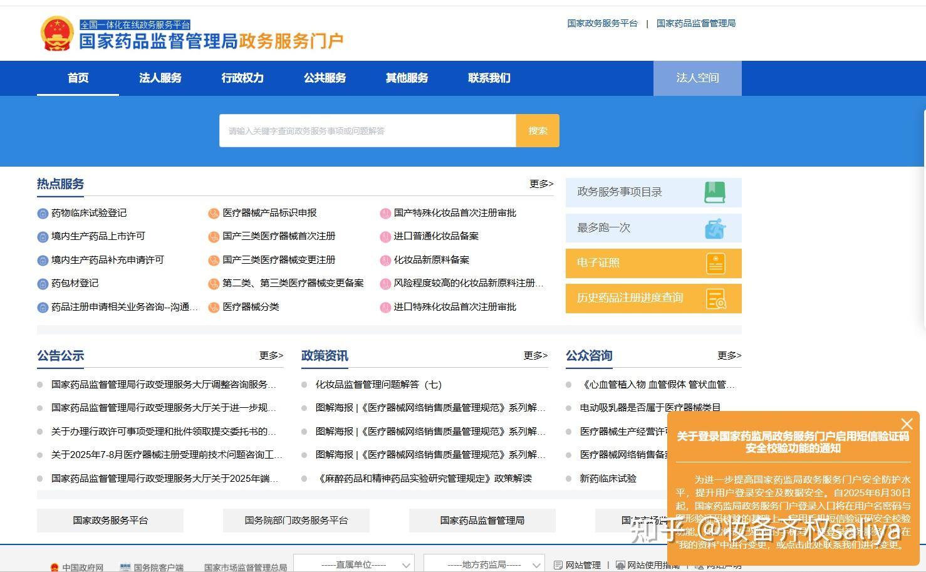Image resolution: width=926 pixels, height=572 pixels.
Task: Click the orange 搜索 button
Action: coord(538,131)
